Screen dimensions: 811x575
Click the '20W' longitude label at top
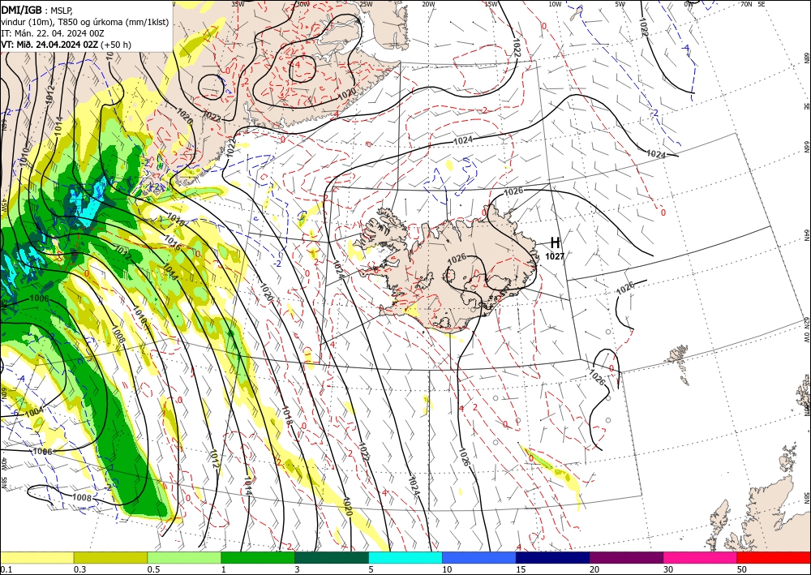(x=428, y=4)
